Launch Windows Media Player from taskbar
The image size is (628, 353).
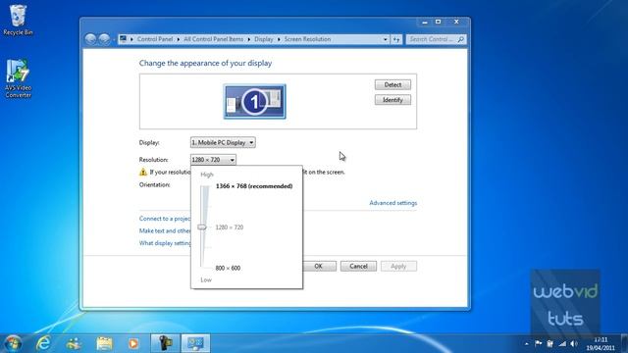click(x=133, y=343)
